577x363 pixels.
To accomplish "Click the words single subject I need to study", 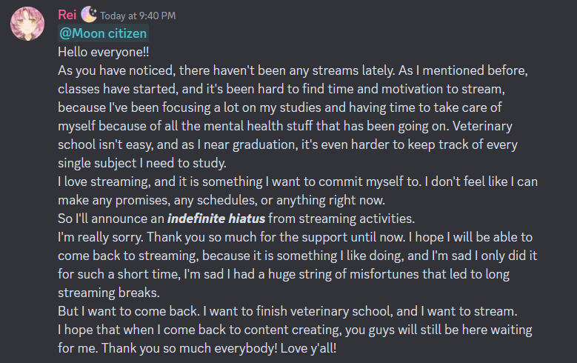I will click(x=142, y=163).
